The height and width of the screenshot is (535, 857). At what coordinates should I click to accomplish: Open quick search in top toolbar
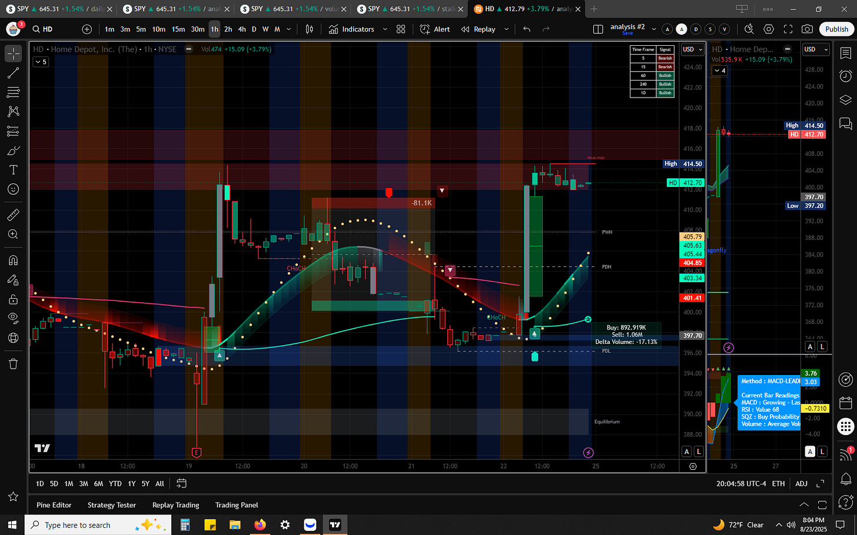coord(749,29)
